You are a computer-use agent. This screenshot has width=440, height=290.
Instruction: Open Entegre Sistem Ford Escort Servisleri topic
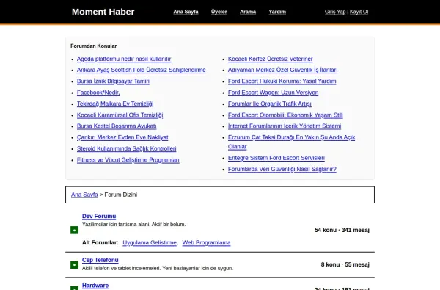276,158
